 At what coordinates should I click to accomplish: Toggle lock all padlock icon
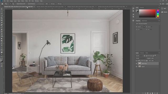point(147,61)
